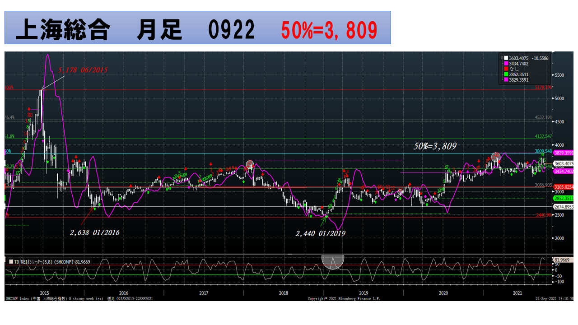Click the 81.9669 oscillator axis tag
Image resolution: width=578 pixels, height=325 pixels.
click(562, 260)
